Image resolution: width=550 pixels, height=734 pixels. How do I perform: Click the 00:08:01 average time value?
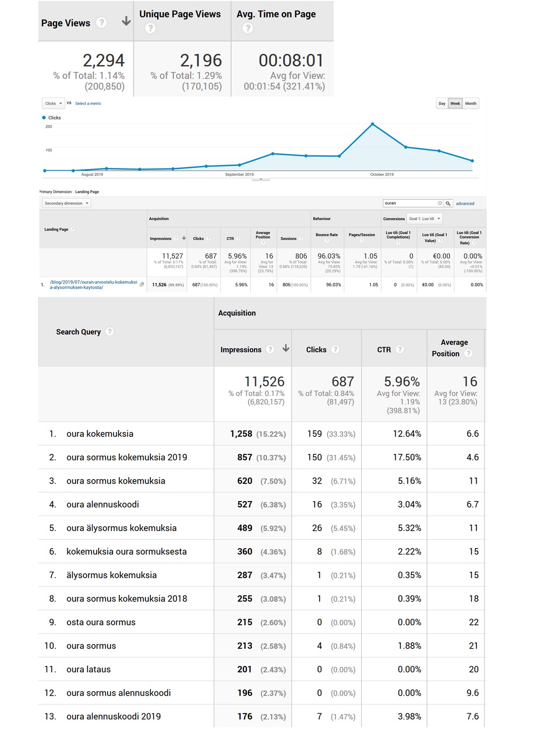pos(291,61)
